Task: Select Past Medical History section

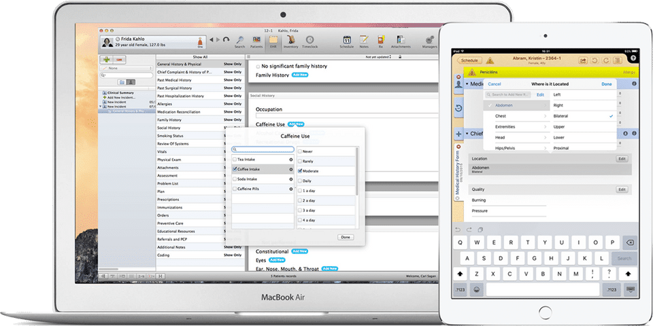Action: tap(200, 80)
